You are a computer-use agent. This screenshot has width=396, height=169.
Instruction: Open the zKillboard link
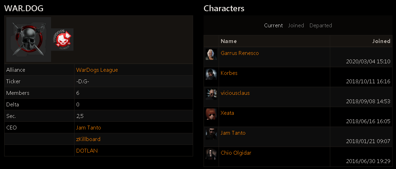coord(89,139)
